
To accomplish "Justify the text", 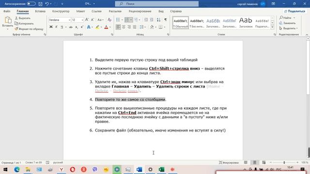I will click(x=135, y=27).
